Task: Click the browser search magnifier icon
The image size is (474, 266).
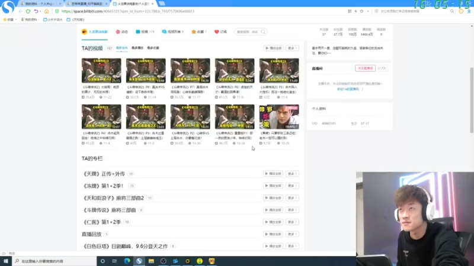Action: click(x=452, y=11)
